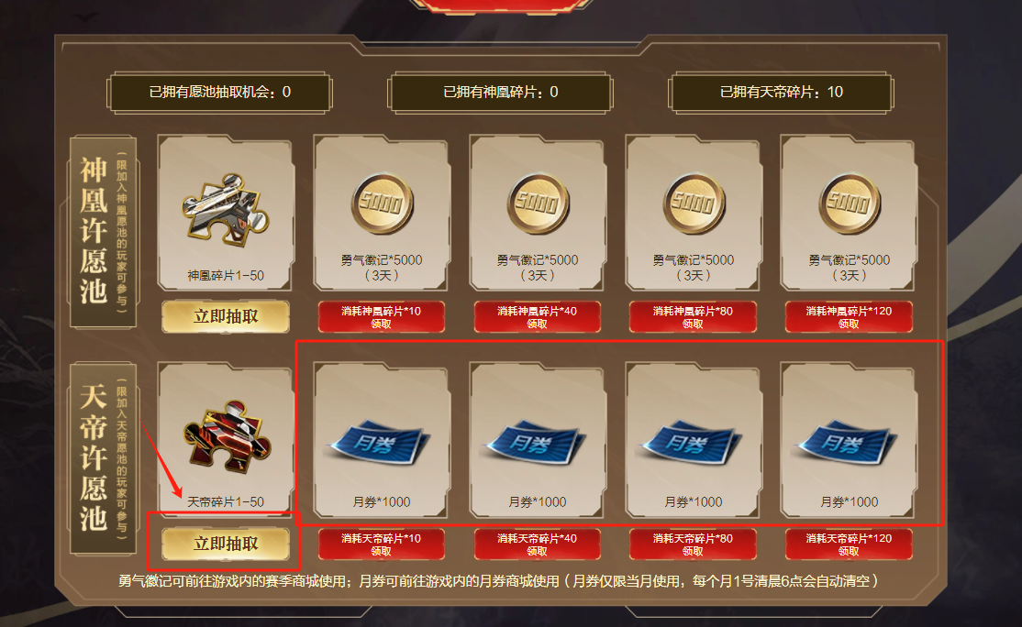Viewport: 1022px width, 627px height.
Task: Click the 天帝碎片 red puzzle piece icon
Action: click(227, 435)
